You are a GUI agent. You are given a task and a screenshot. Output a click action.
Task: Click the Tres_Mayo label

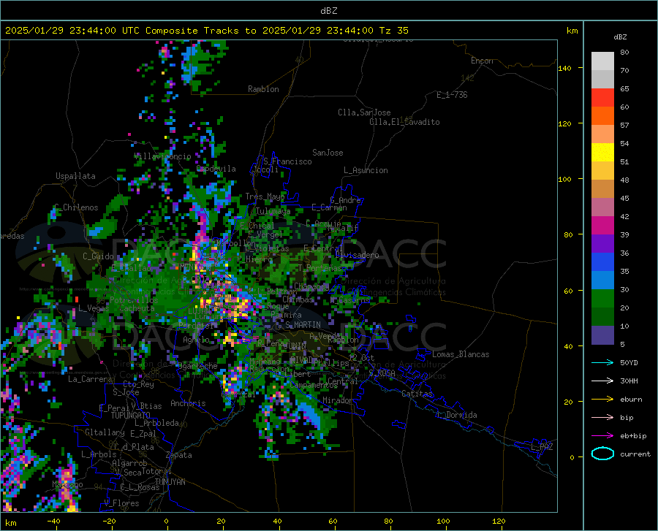[x=265, y=196]
